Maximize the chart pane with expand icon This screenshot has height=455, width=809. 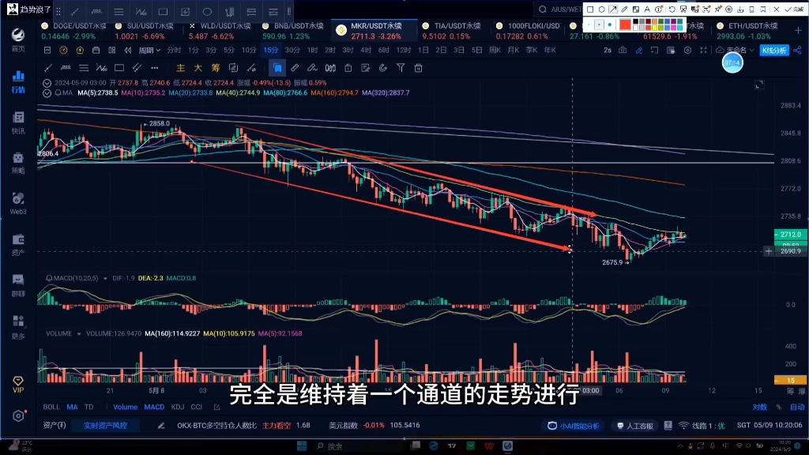(759, 85)
